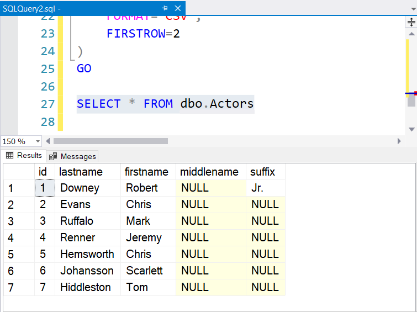Select the SQLQuery2.sql document tab
The height and width of the screenshot is (312, 417).
click(x=33, y=8)
